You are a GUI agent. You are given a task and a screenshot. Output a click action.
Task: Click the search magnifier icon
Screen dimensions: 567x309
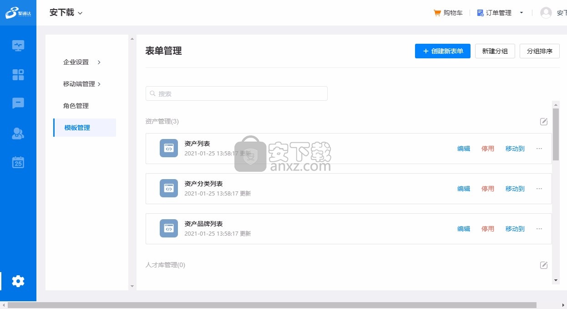coord(152,93)
